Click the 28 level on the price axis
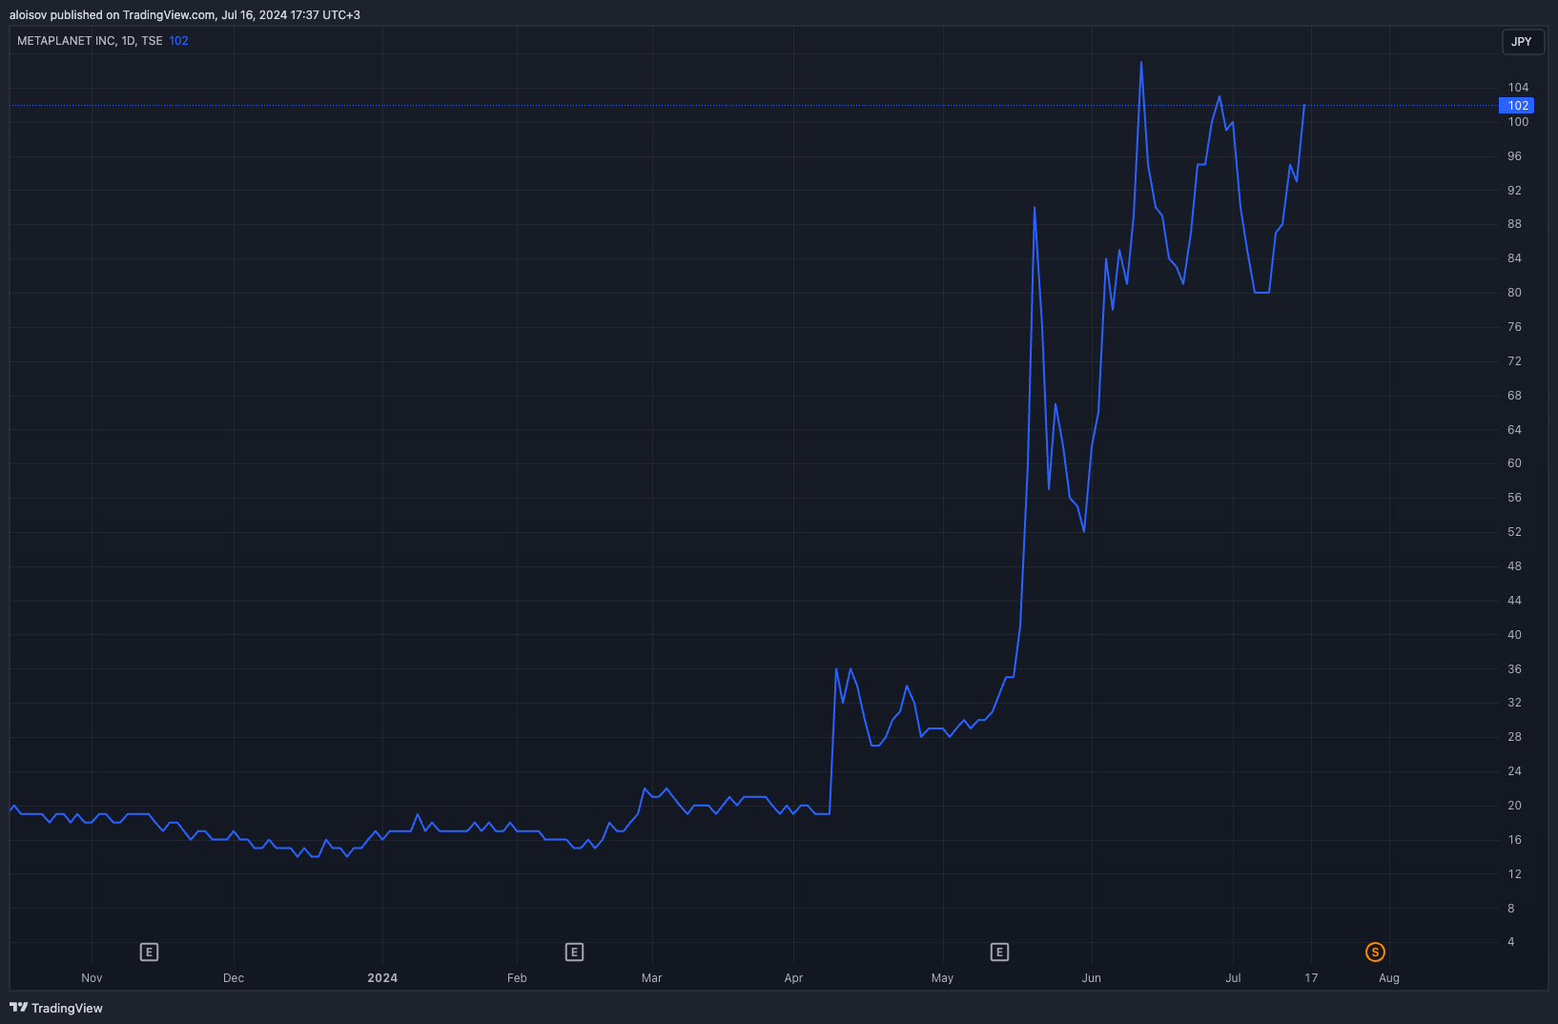This screenshot has height=1024, width=1558. click(x=1514, y=737)
